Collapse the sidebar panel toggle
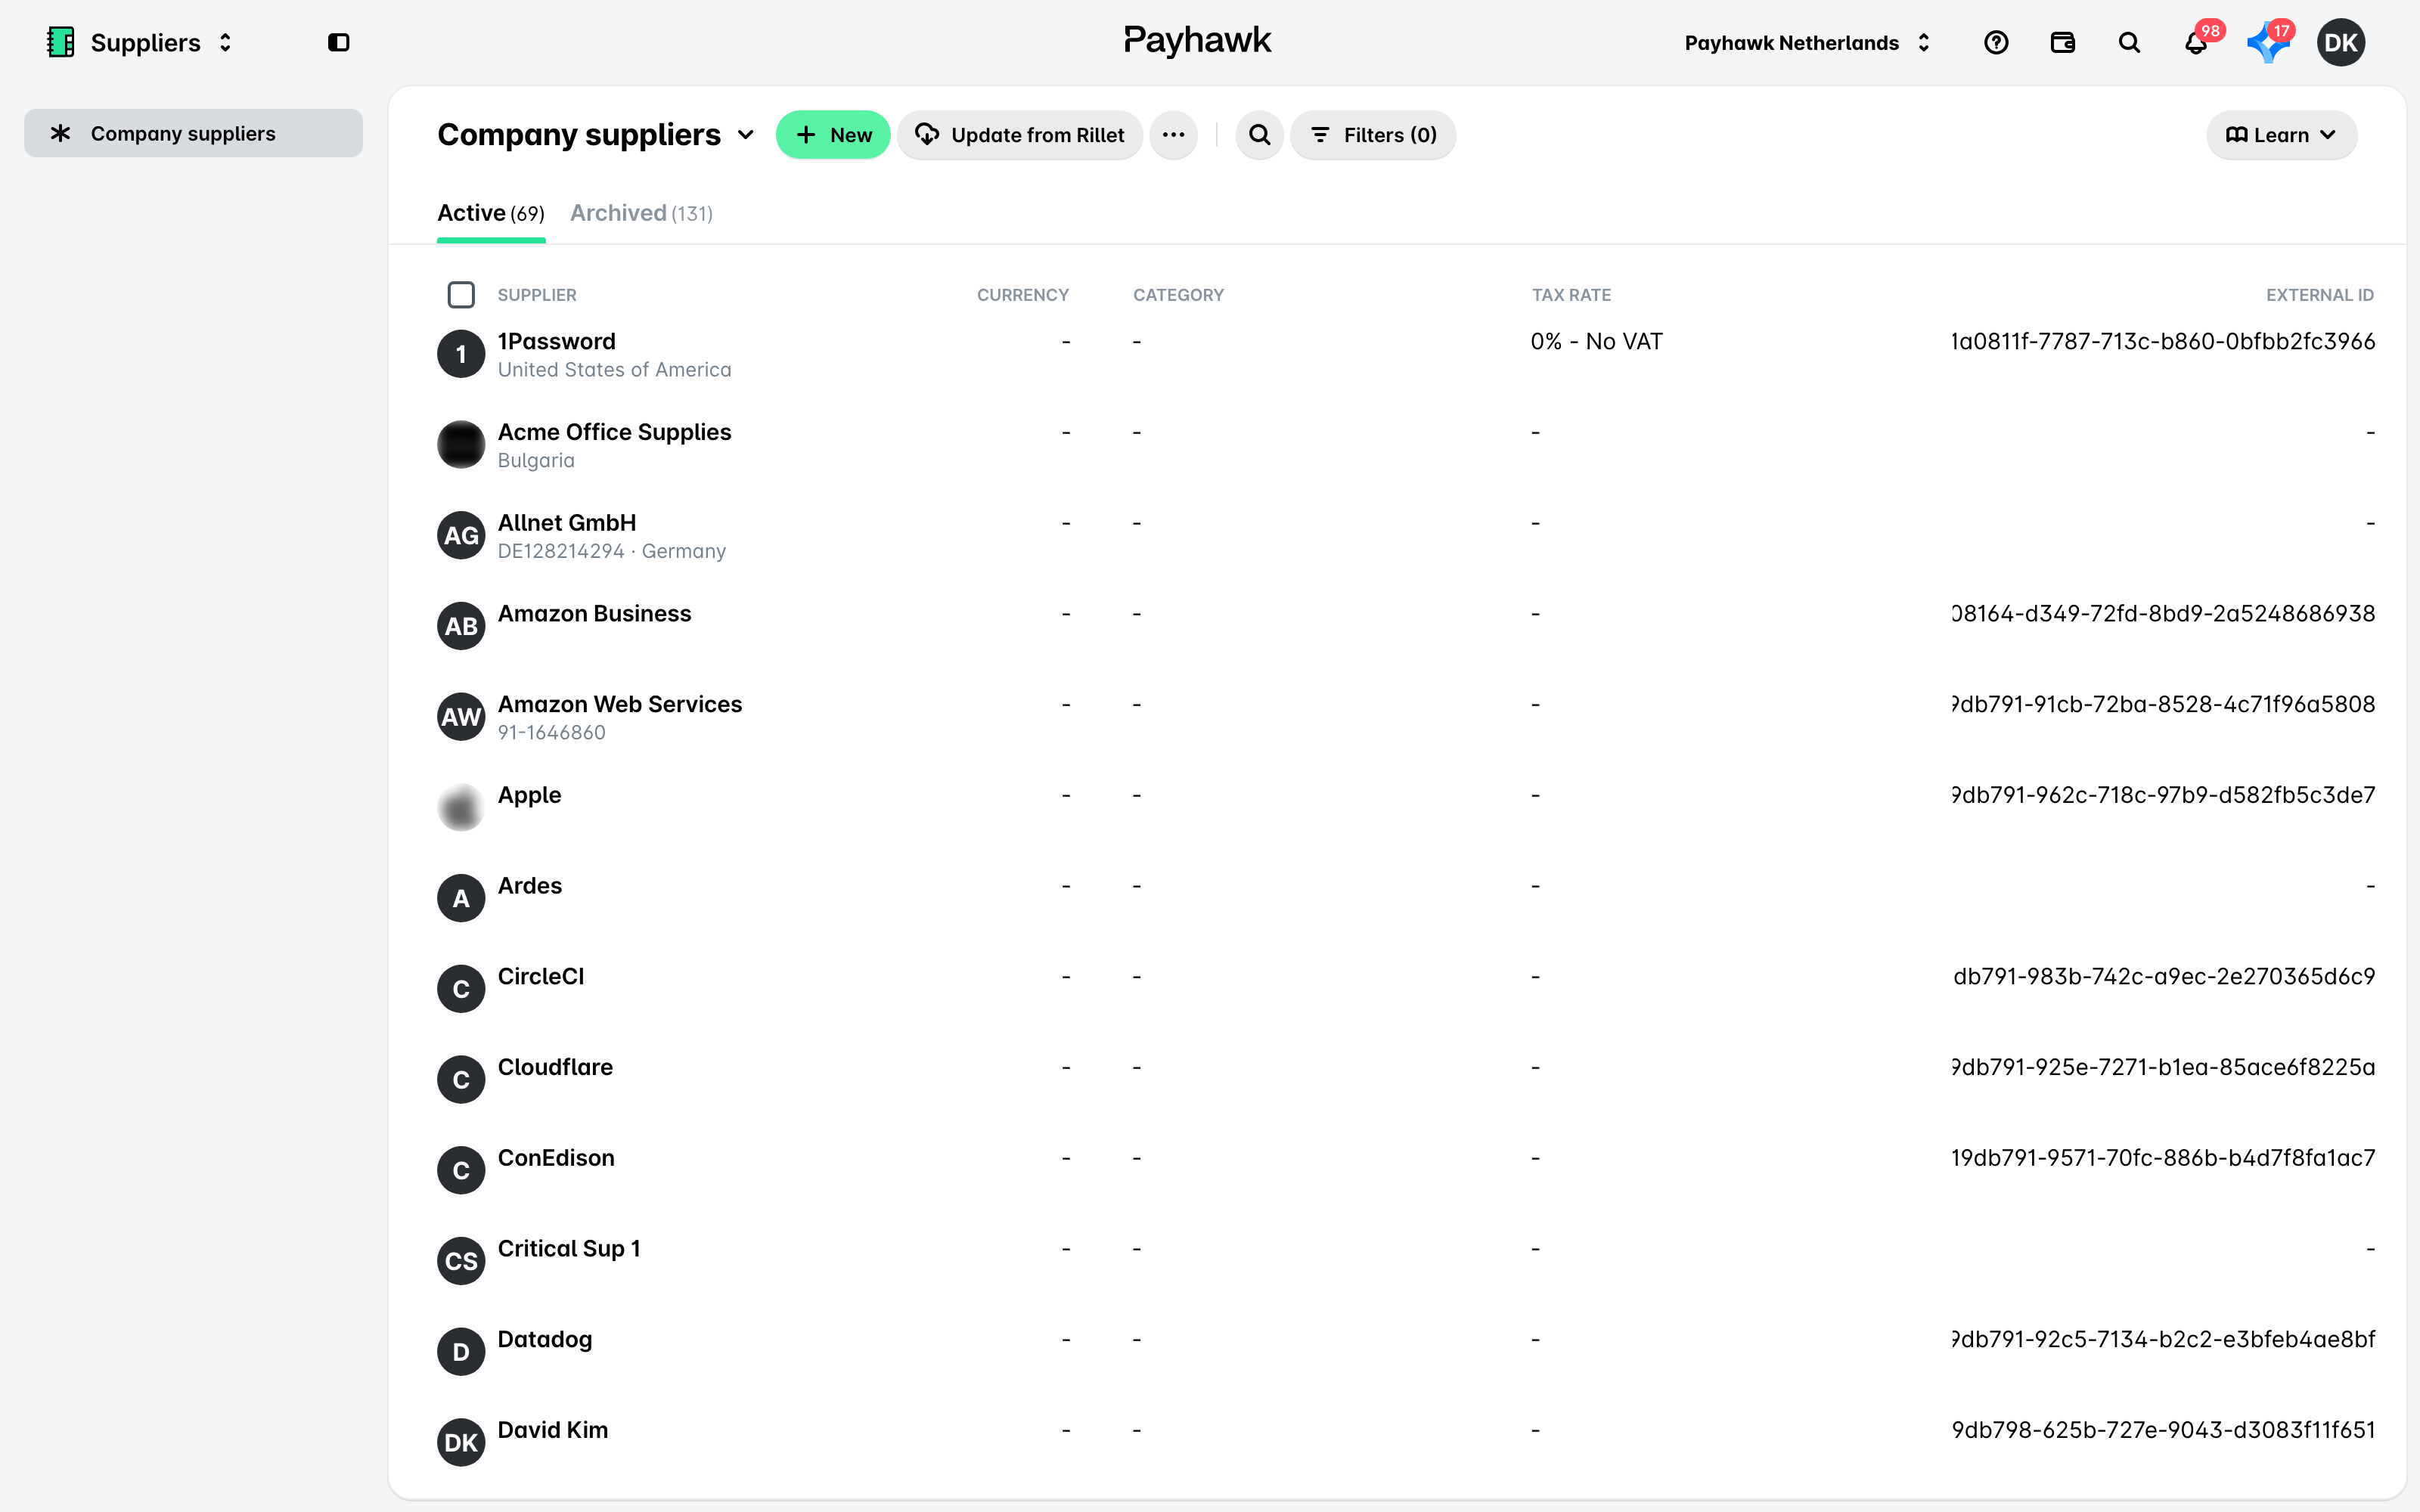This screenshot has height=1512, width=2420. (338, 42)
